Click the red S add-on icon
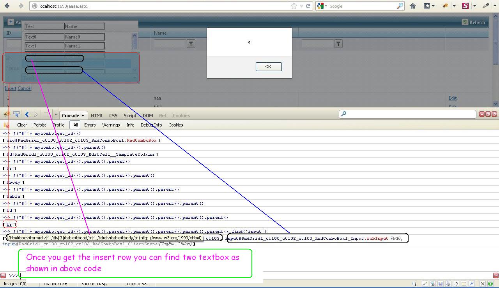Screen dimensions: 499x288 point(465,6)
